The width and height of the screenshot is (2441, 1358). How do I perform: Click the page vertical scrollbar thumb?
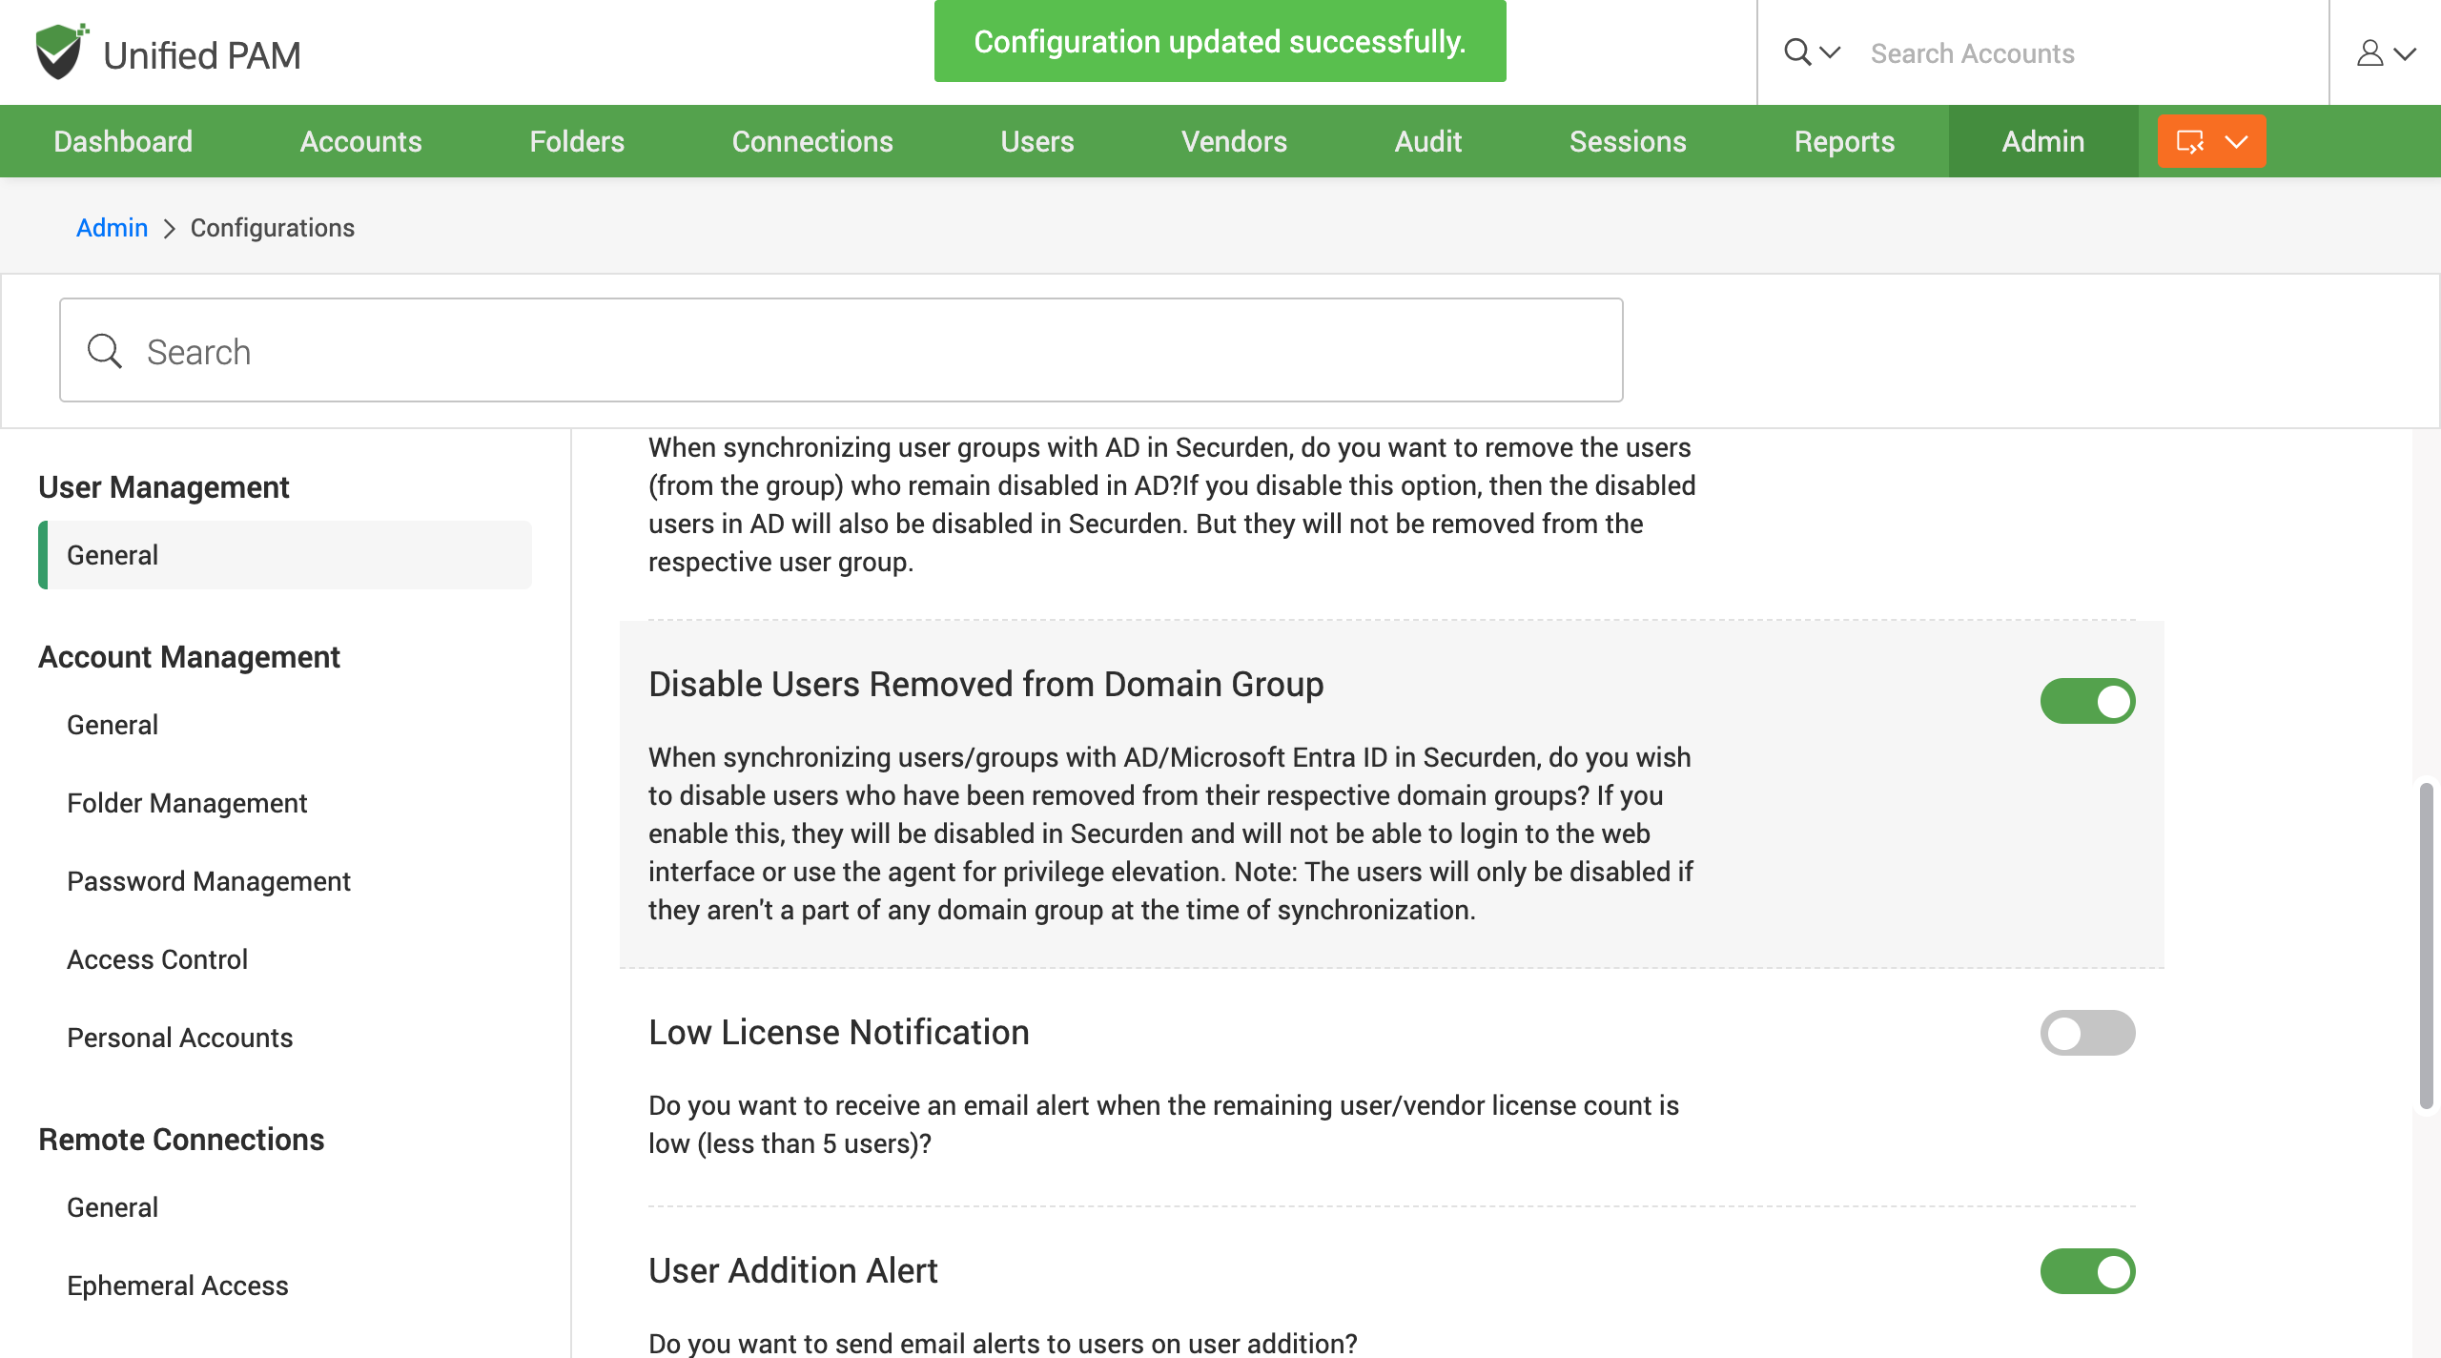[2426, 944]
